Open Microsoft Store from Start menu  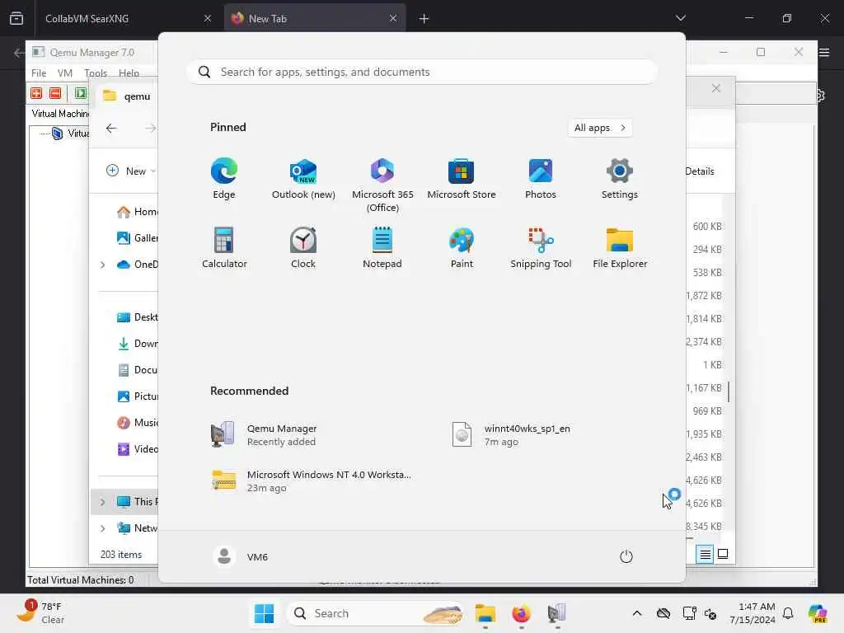click(462, 179)
